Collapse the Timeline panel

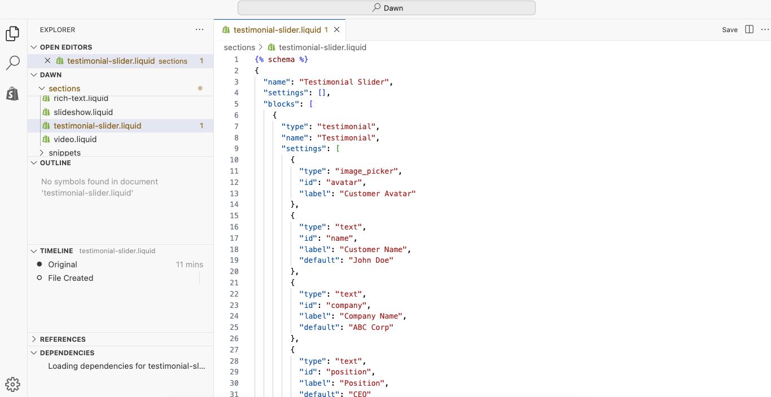point(34,251)
